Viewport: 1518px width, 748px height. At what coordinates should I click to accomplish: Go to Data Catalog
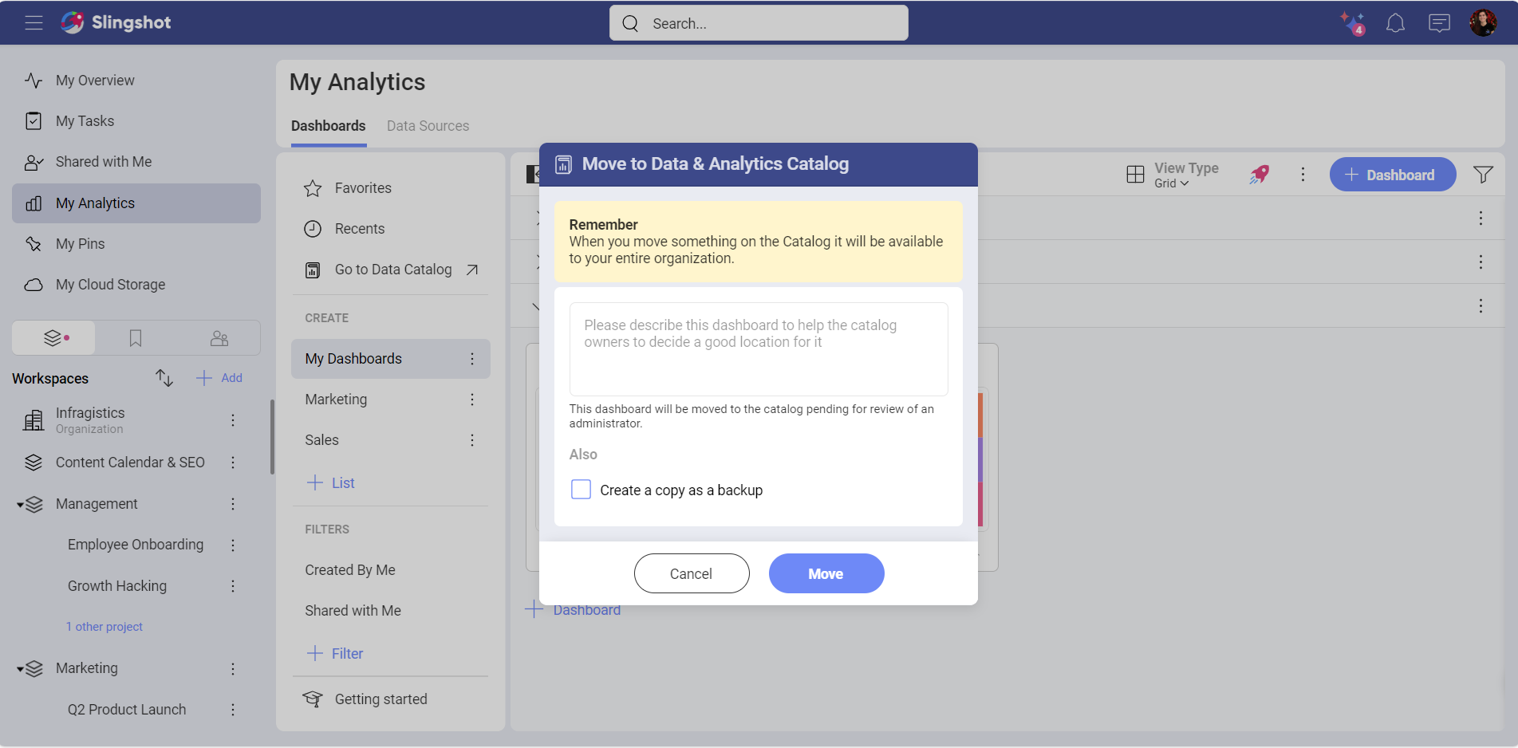click(x=392, y=270)
